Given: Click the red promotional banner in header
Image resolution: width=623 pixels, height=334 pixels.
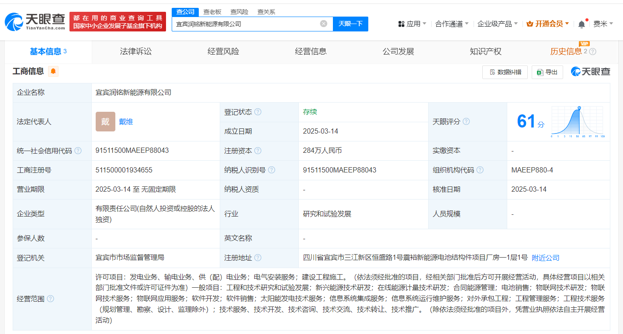Looking at the screenshot, I should [118, 21].
